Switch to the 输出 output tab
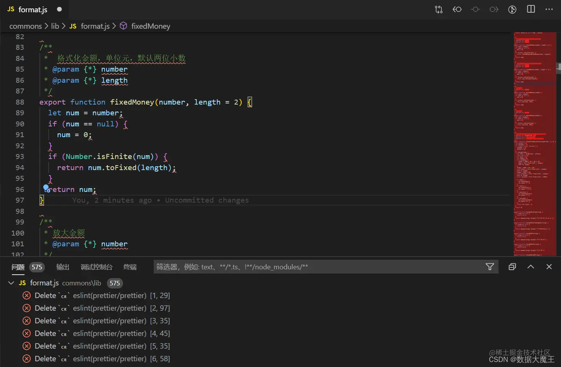This screenshot has height=367, width=561. pos(63,267)
